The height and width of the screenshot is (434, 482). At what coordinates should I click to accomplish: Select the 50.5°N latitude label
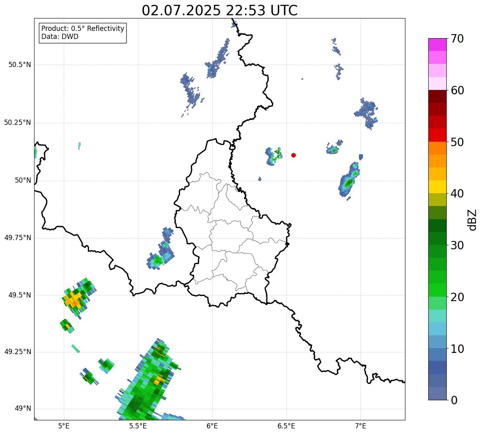coord(20,65)
